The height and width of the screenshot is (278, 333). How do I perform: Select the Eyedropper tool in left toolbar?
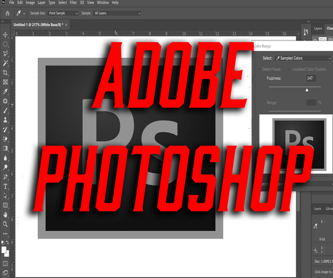[x=6, y=92]
